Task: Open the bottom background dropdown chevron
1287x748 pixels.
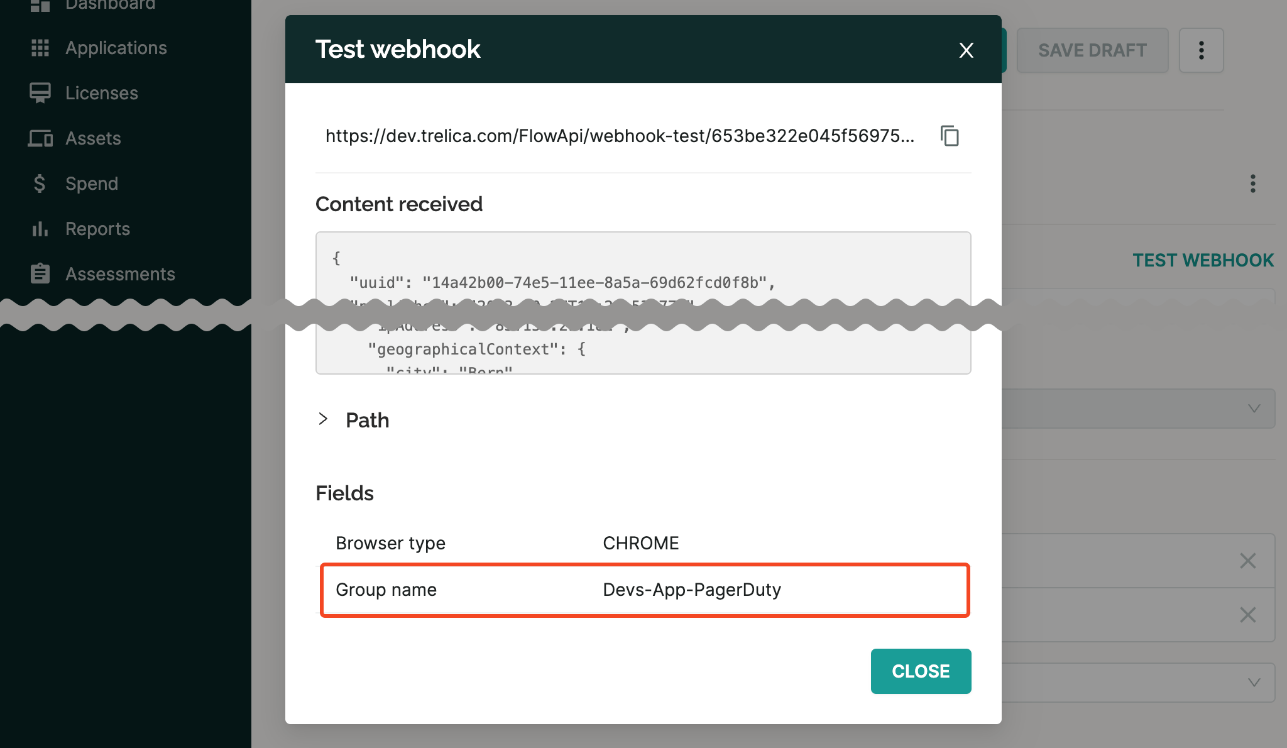Action: [1254, 683]
